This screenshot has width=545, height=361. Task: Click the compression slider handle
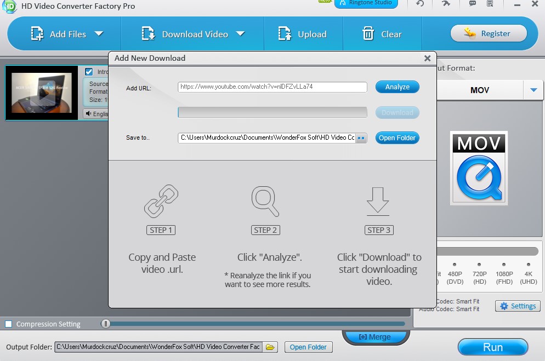click(106, 324)
